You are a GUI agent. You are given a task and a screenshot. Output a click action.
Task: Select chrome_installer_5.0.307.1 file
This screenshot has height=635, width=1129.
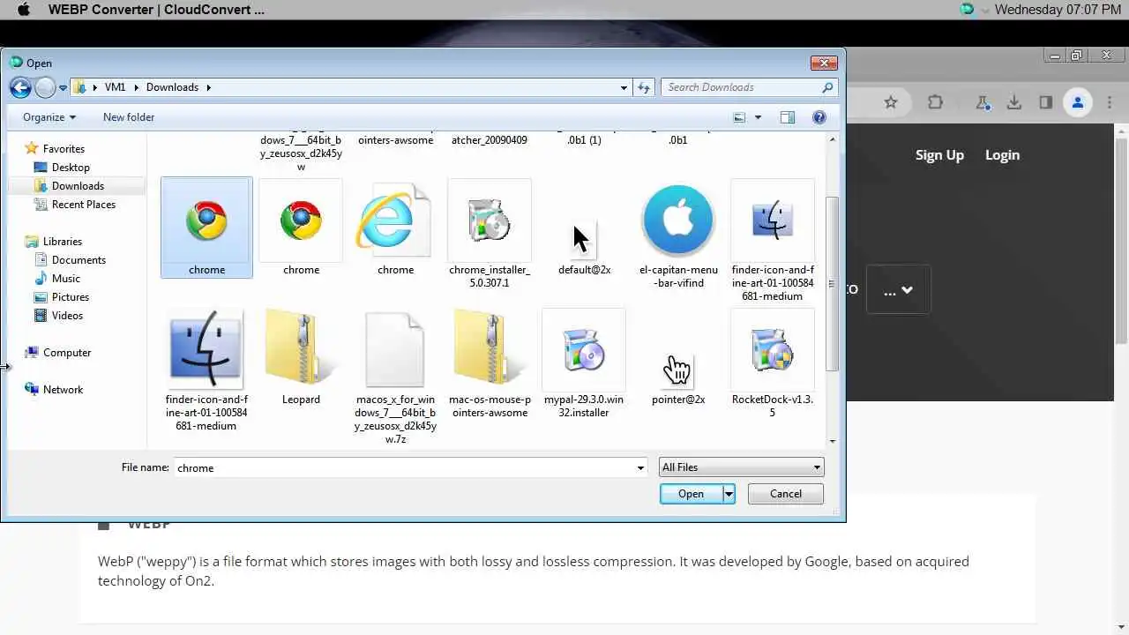490,234
